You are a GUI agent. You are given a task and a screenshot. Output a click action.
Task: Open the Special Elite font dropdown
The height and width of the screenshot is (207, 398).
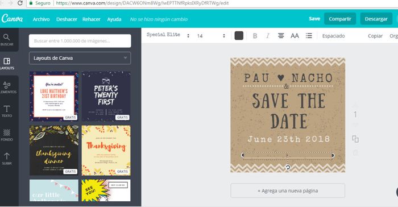coord(168,35)
